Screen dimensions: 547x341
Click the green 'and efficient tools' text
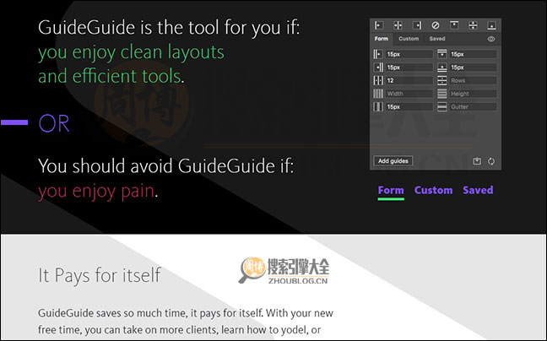[110, 76]
